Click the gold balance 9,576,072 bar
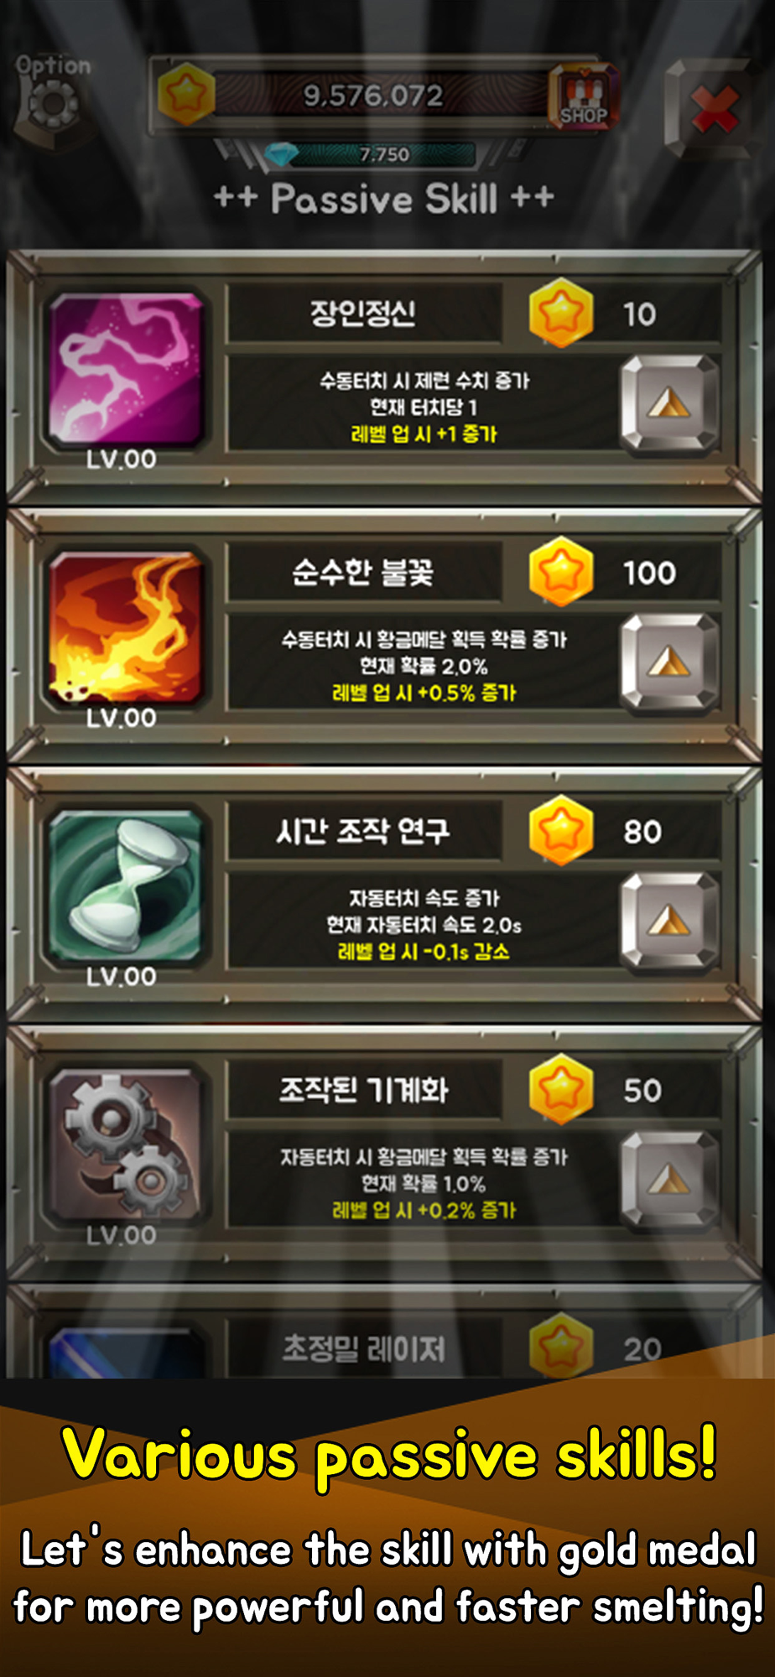775x1677 pixels. coord(373,96)
